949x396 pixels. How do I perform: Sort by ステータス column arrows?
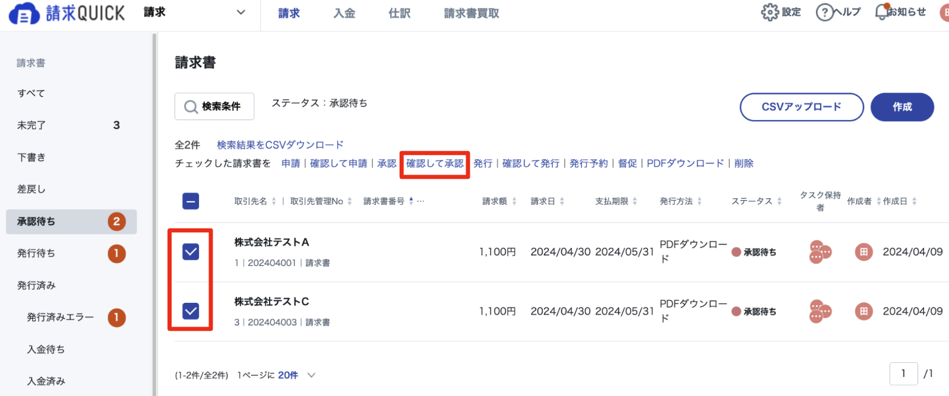pyautogui.click(x=779, y=201)
